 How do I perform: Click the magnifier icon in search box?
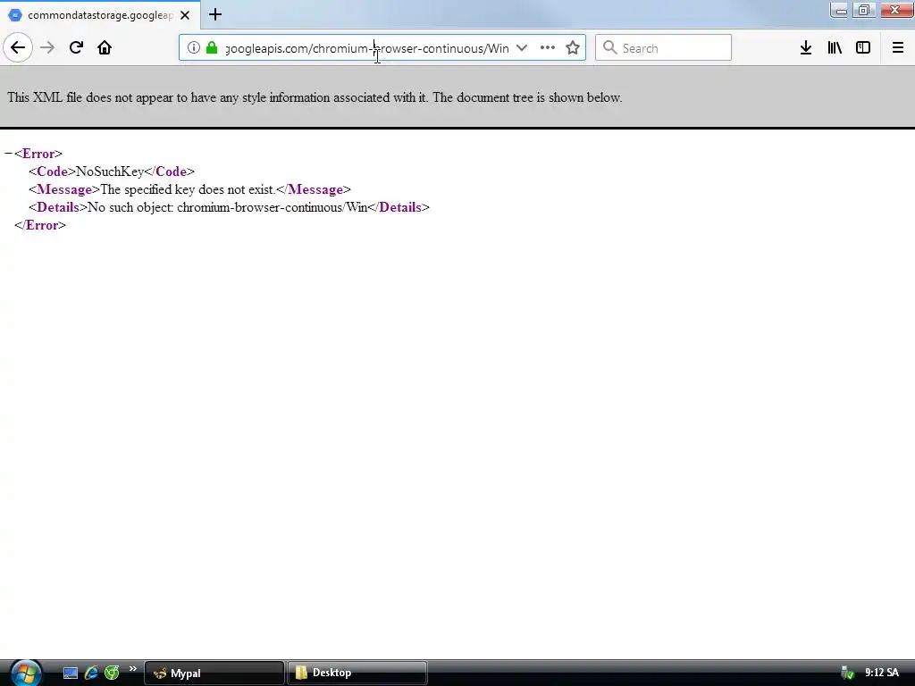click(x=609, y=47)
